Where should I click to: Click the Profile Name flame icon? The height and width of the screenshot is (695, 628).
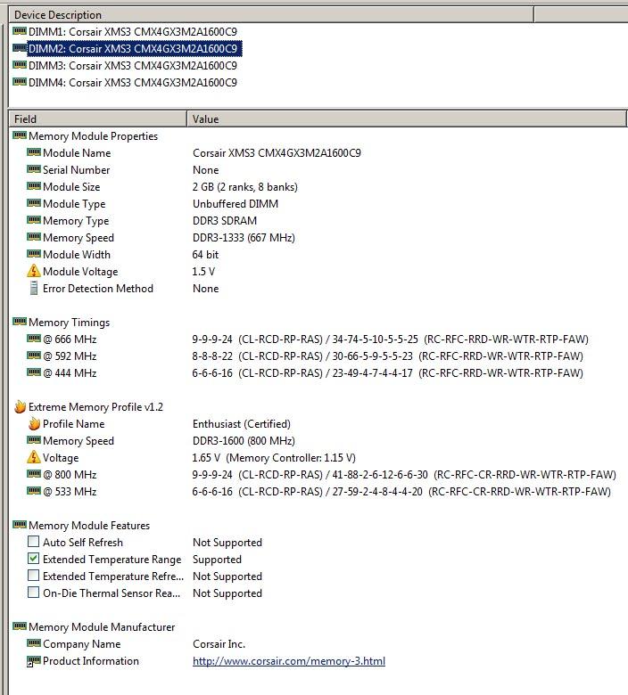(x=34, y=424)
